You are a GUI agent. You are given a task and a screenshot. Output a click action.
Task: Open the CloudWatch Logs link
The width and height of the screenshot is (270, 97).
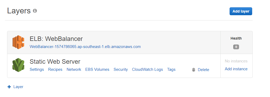[147, 69]
